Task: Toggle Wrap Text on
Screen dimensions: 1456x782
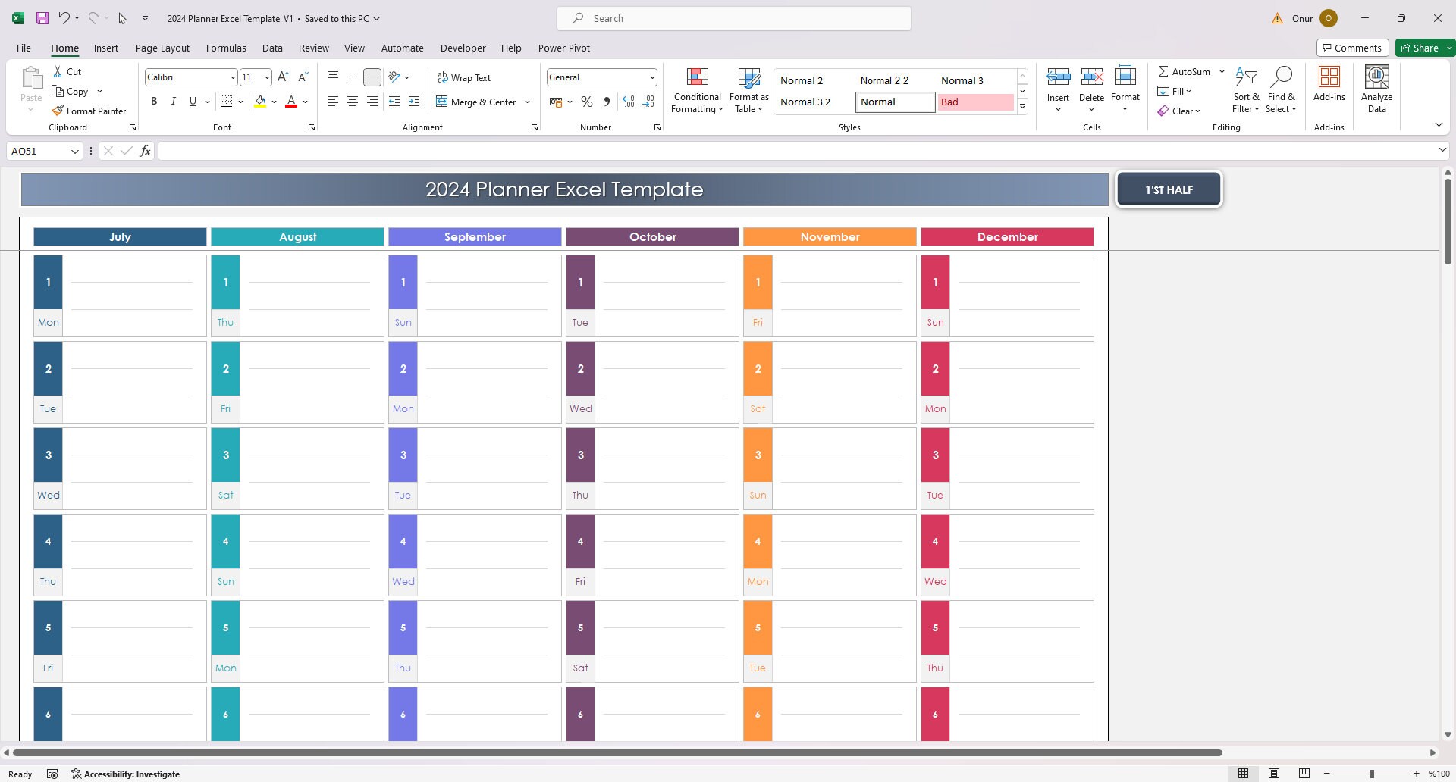Action: pyautogui.click(x=463, y=77)
